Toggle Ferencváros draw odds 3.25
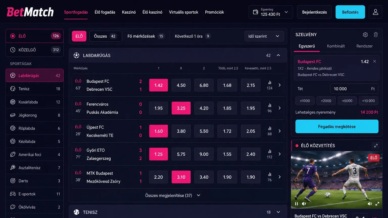Image resolution: width=388 pixels, height=218 pixels. pos(181,108)
